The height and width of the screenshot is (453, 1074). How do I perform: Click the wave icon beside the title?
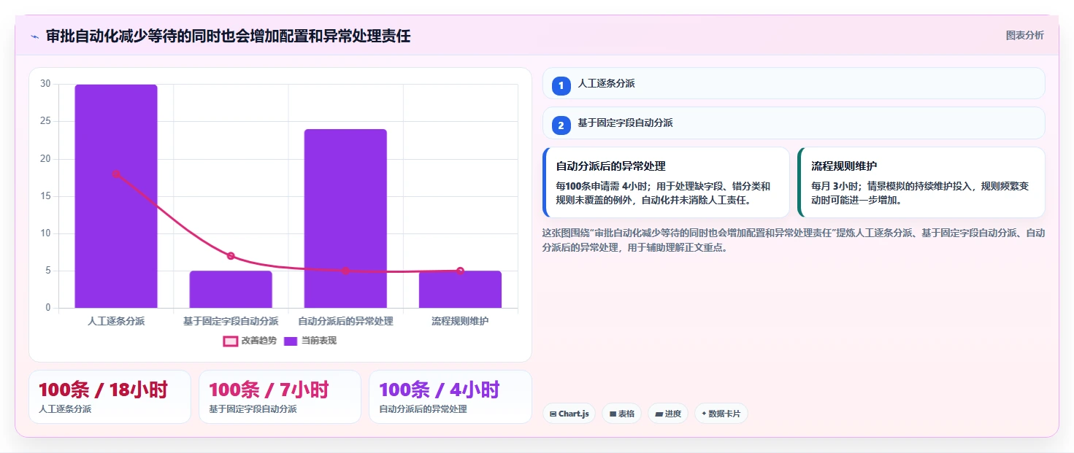tap(34, 36)
